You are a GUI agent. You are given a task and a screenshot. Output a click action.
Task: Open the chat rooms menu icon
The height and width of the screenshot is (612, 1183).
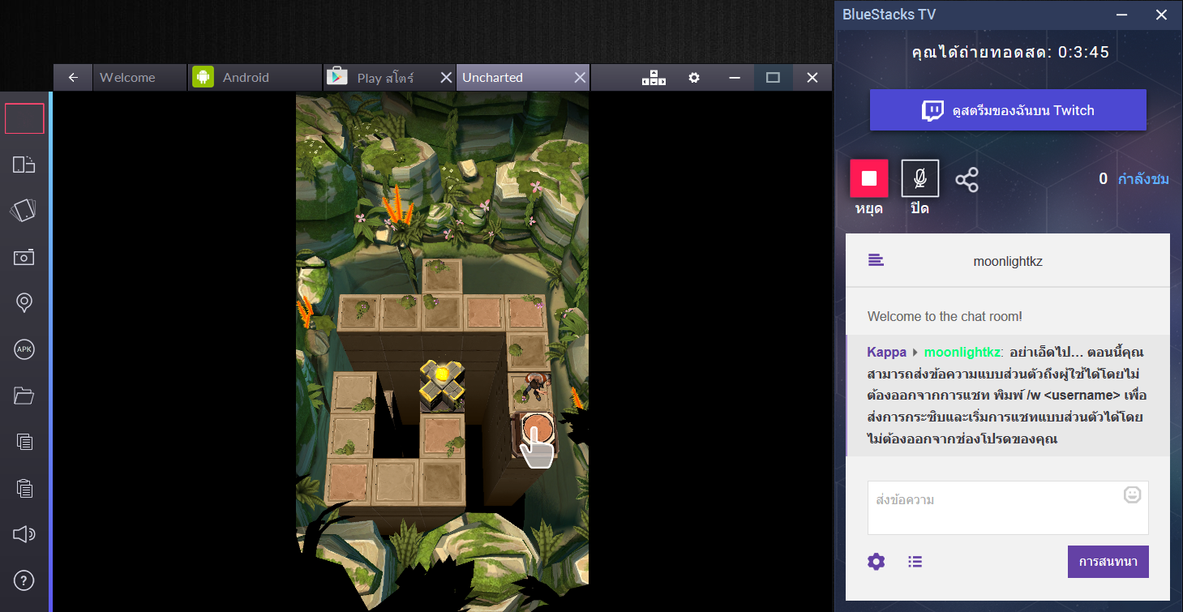876,260
